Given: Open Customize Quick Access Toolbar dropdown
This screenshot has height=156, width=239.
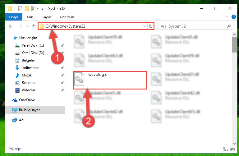Looking at the screenshot, I should (x=42, y=9).
